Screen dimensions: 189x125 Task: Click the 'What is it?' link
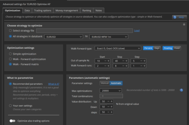coord(54,84)
